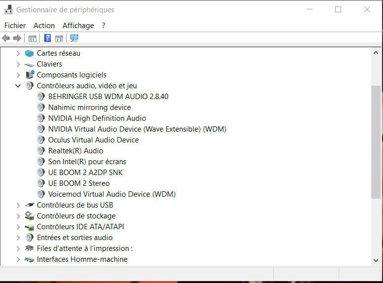The width and height of the screenshot is (383, 283).
Task: Click the UE BOOM 2 A2DP SNK speaker icon
Action: point(41,172)
